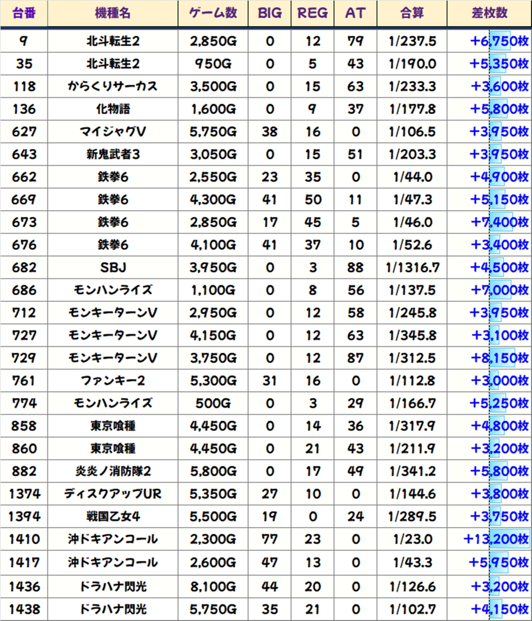The image size is (532, 621).
Task: Click the 合算 column header
Action: tap(412, 13)
